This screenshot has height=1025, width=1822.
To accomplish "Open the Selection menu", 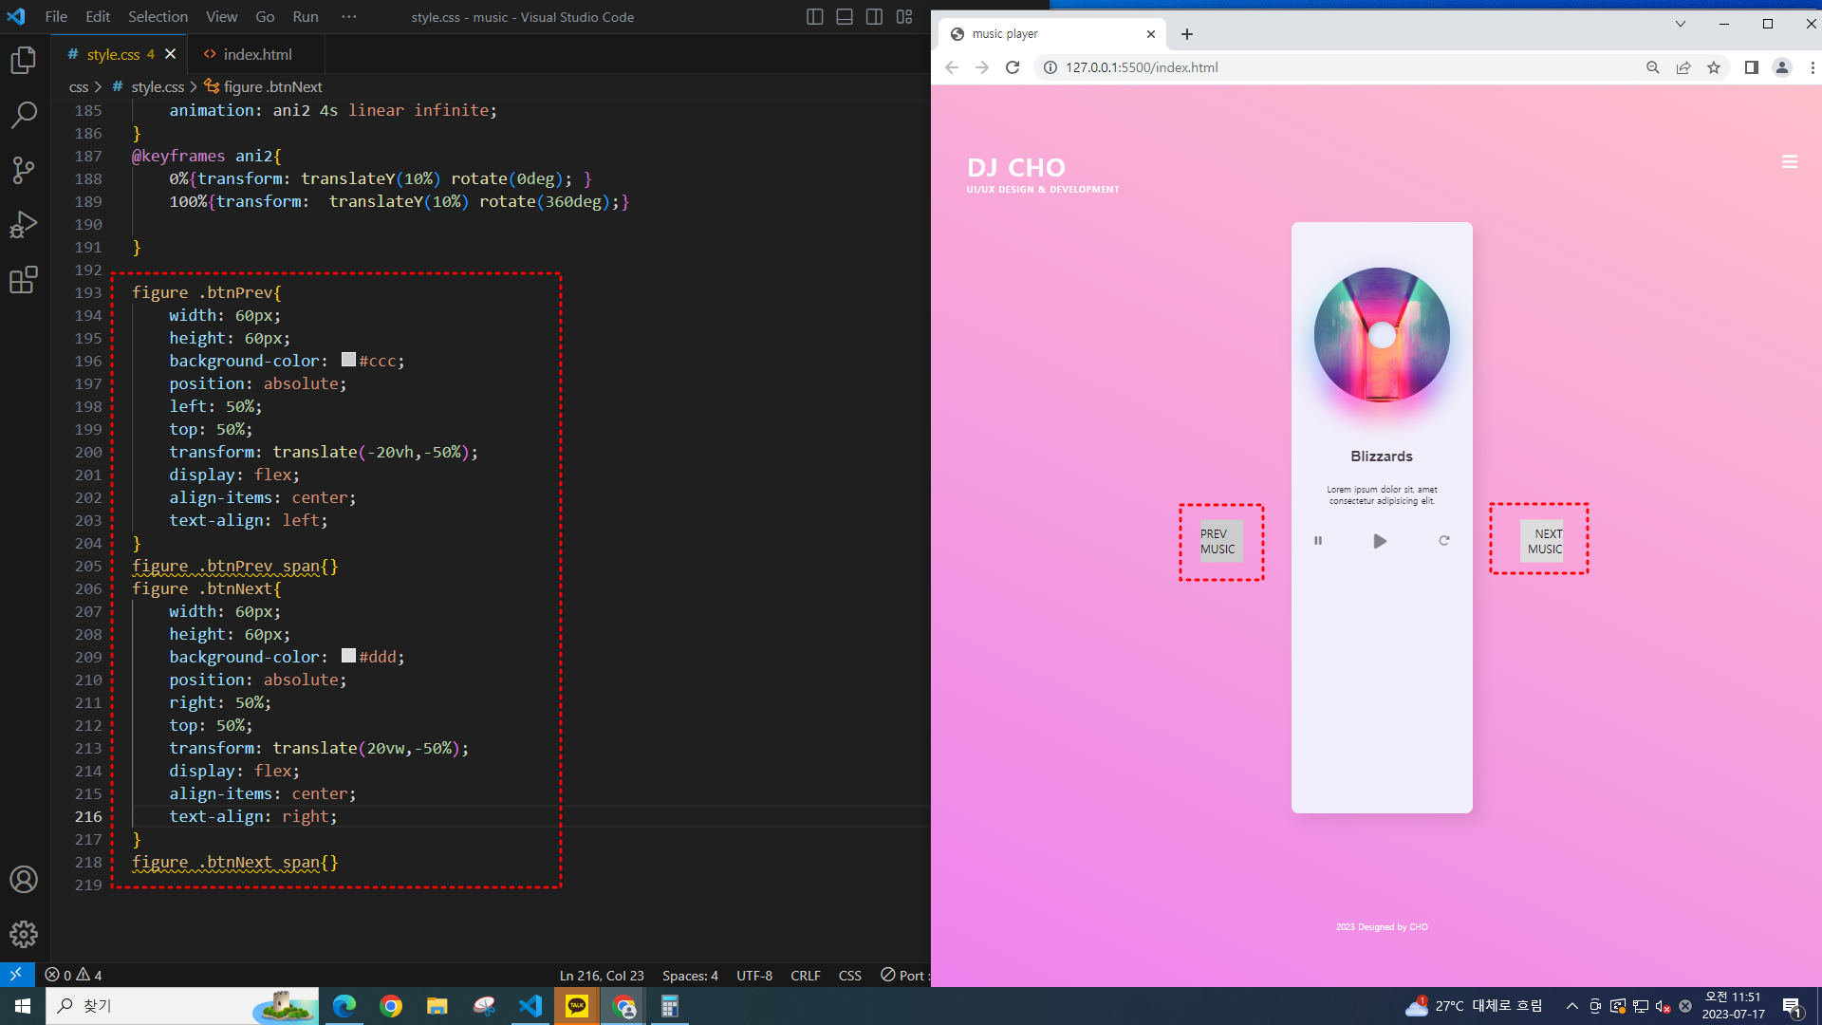I will (158, 17).
